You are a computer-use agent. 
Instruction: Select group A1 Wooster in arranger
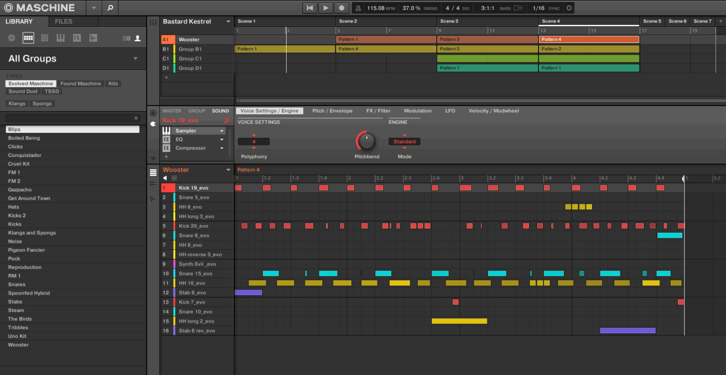coord(197,40)
